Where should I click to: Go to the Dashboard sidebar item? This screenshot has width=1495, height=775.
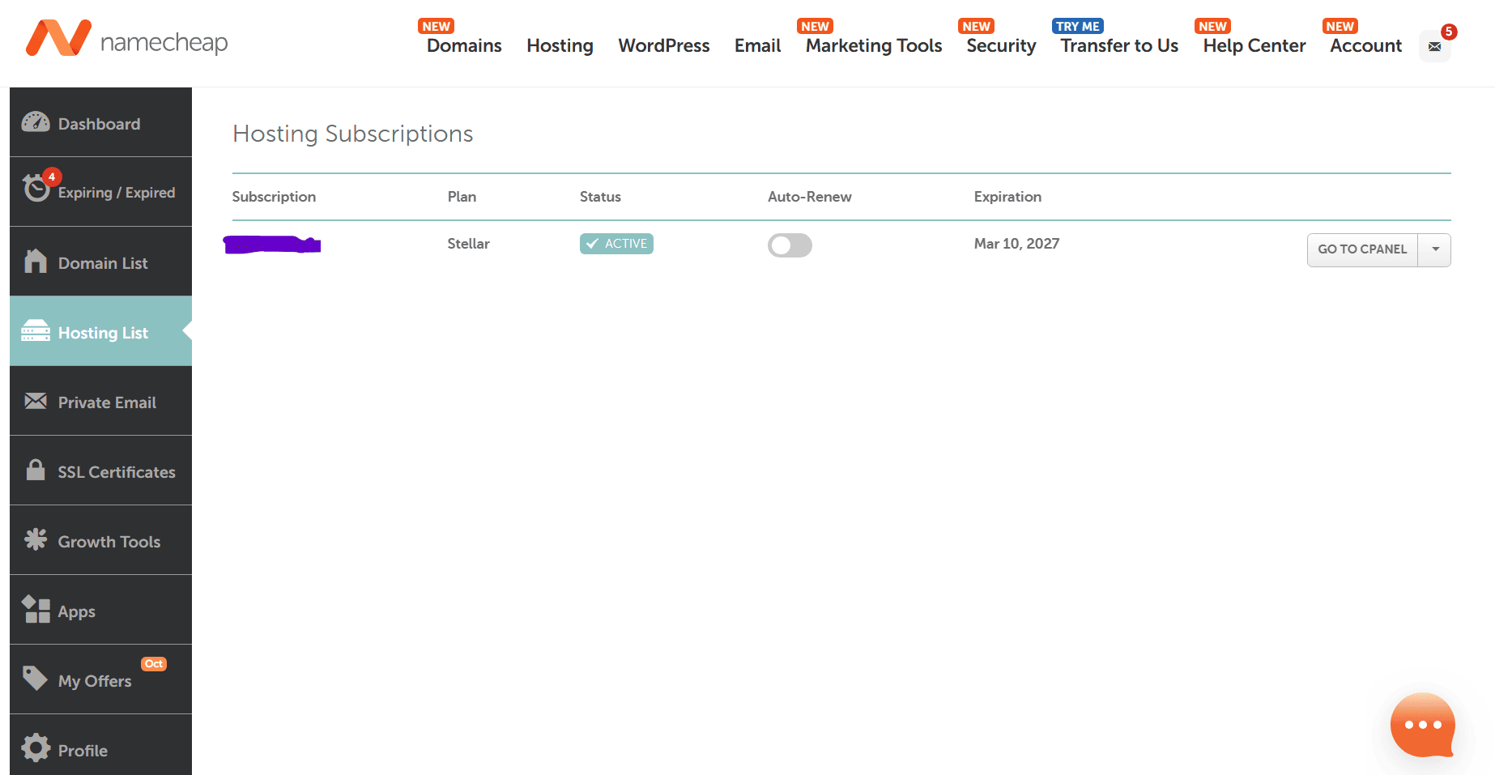(100, 122)
